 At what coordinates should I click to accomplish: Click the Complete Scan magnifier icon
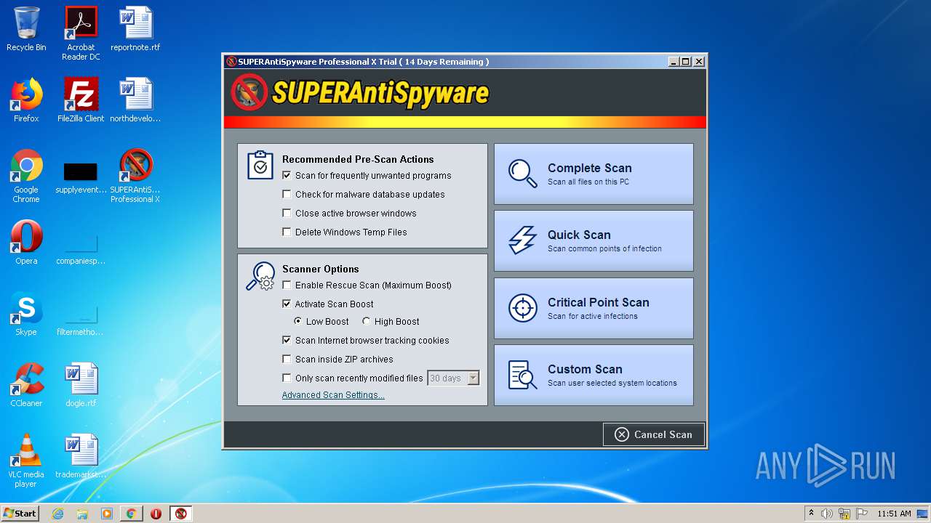click(522, 174)
